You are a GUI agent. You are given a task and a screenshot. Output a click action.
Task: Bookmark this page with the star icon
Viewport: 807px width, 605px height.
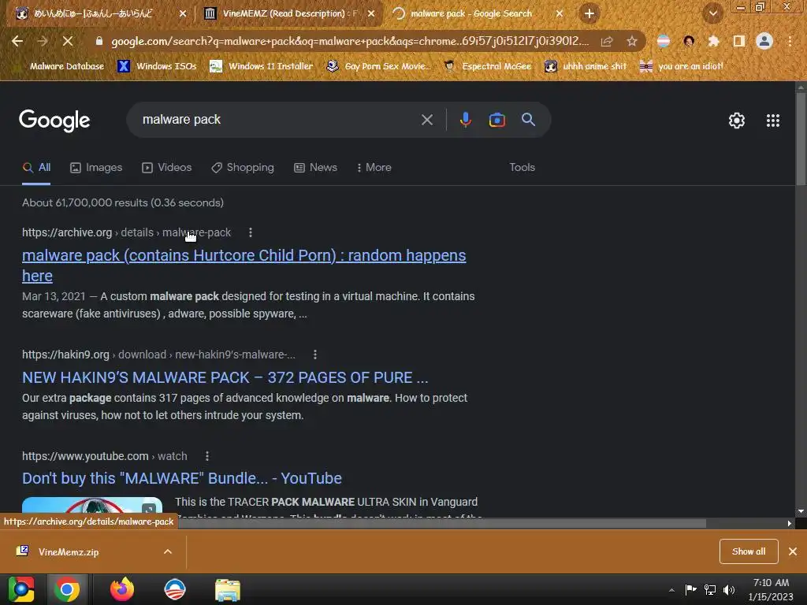(632, 41)
